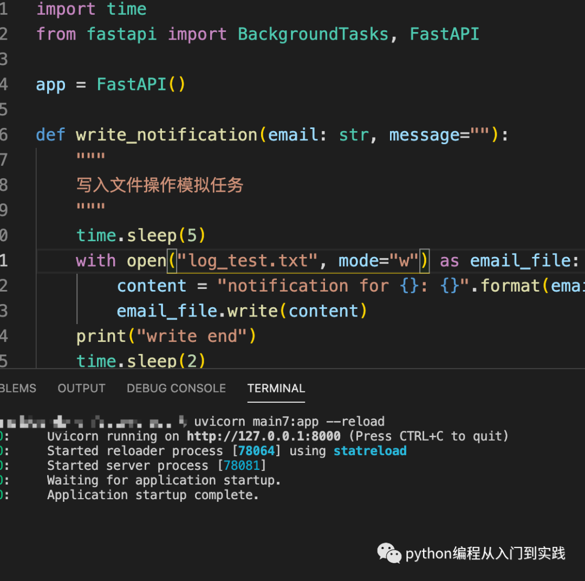
Task: Click the WeChat logo icon
Action: (x=389, y=553)
